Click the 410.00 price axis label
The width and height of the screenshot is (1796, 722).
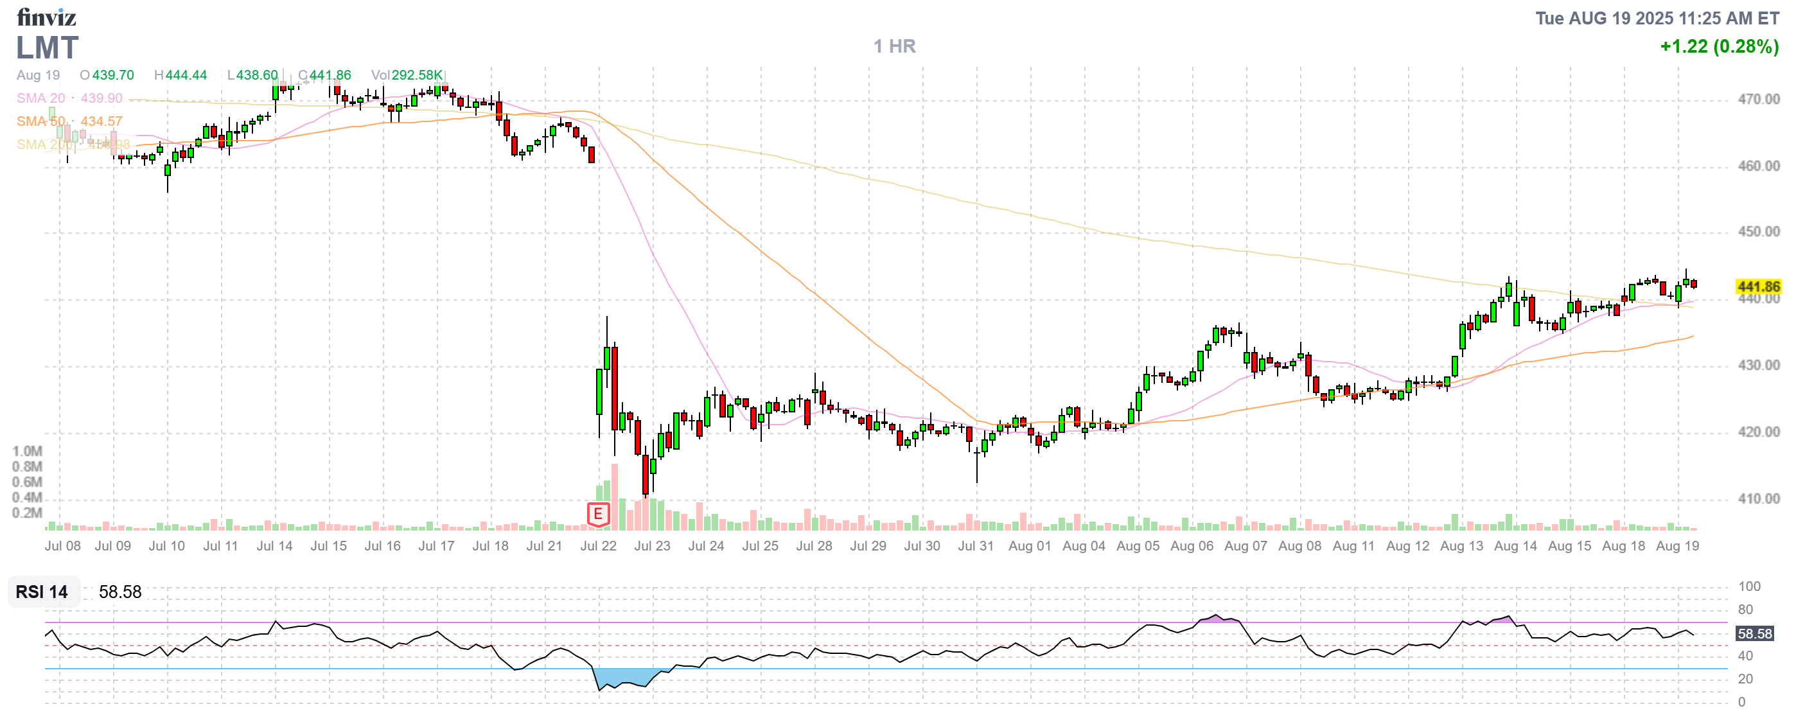pyautogui.click(x=1757, y=498)
